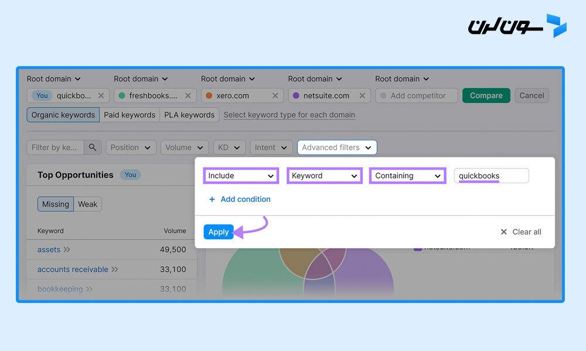The width and height of the screenshot is (586, 351).
Task: Open the Containing operator dropdown
Action: (x=408, y=175)
